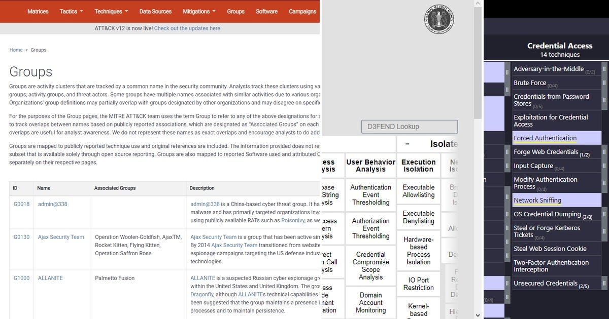Click the bar beside Steal or Forge Kerberos Tickets
This screenshot has width=609, height=319.
click(x=603, y=232)
